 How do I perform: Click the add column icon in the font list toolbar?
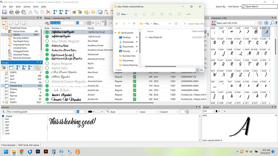[x=104, y=23]
